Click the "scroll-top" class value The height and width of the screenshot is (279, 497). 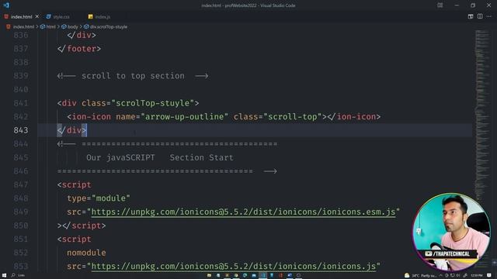click(x=293, y=117)
